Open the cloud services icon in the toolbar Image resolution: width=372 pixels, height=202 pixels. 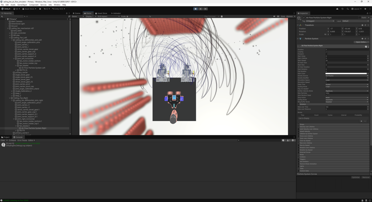[337, 9]
